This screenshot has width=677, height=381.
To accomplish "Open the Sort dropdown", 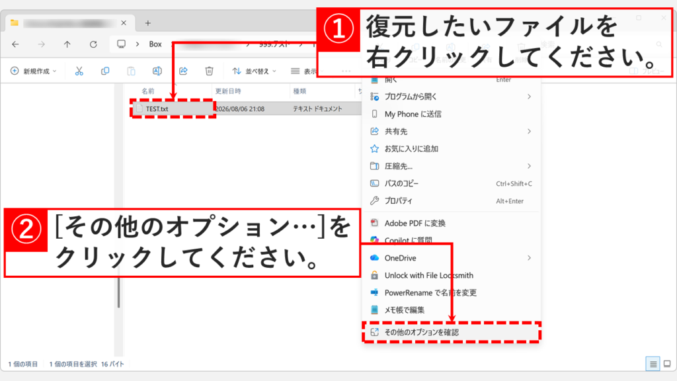I will coord(255,71).
